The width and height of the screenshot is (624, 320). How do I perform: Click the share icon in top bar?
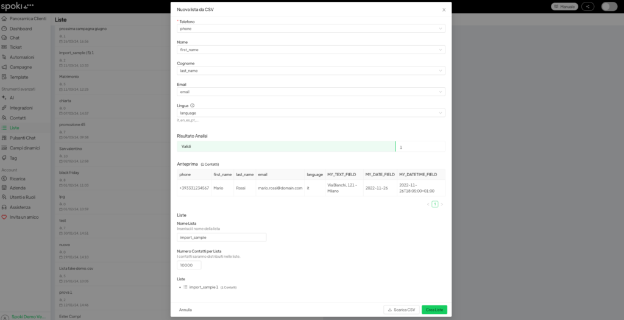coord(588,7)
